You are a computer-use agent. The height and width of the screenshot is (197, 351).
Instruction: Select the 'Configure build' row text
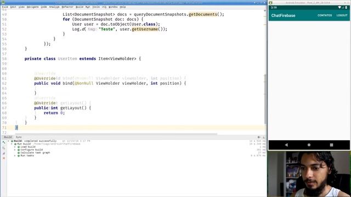pyautogui.click(x=32, y=150)
